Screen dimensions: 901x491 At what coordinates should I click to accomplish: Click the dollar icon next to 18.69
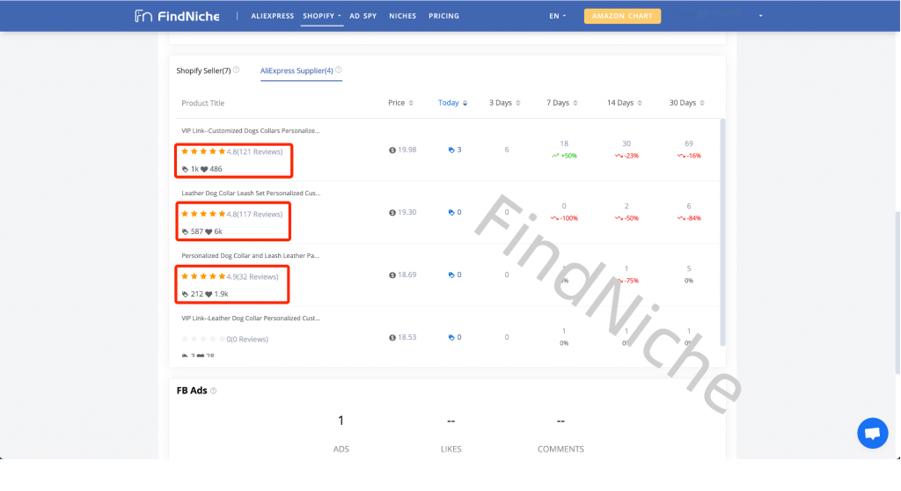click(x=392, y=275)
